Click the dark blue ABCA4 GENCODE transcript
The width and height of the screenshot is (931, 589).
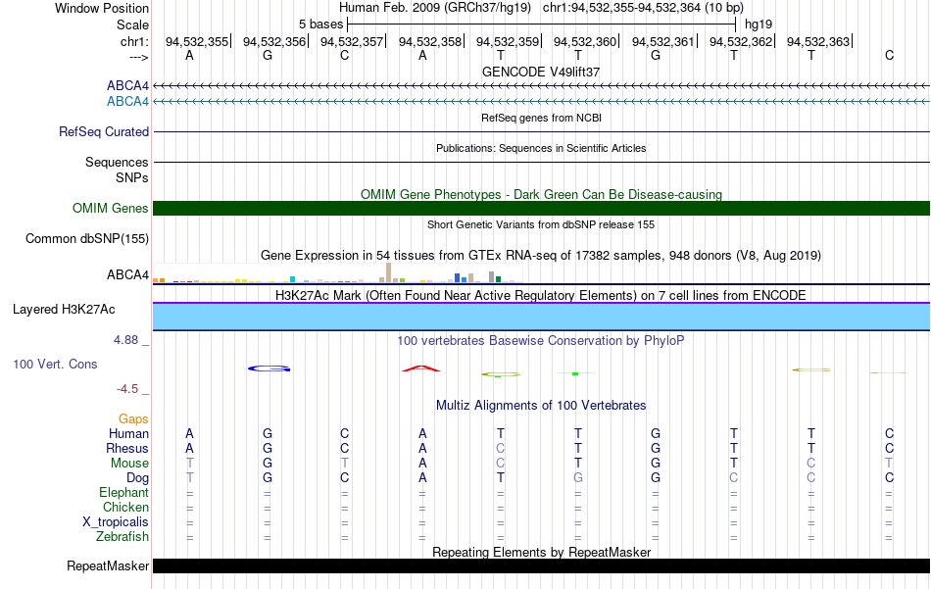coord(541,86)
